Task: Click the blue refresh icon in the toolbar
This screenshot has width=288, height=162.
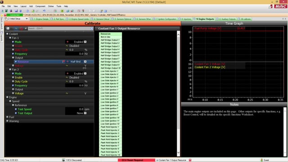Action: point(27,11)
